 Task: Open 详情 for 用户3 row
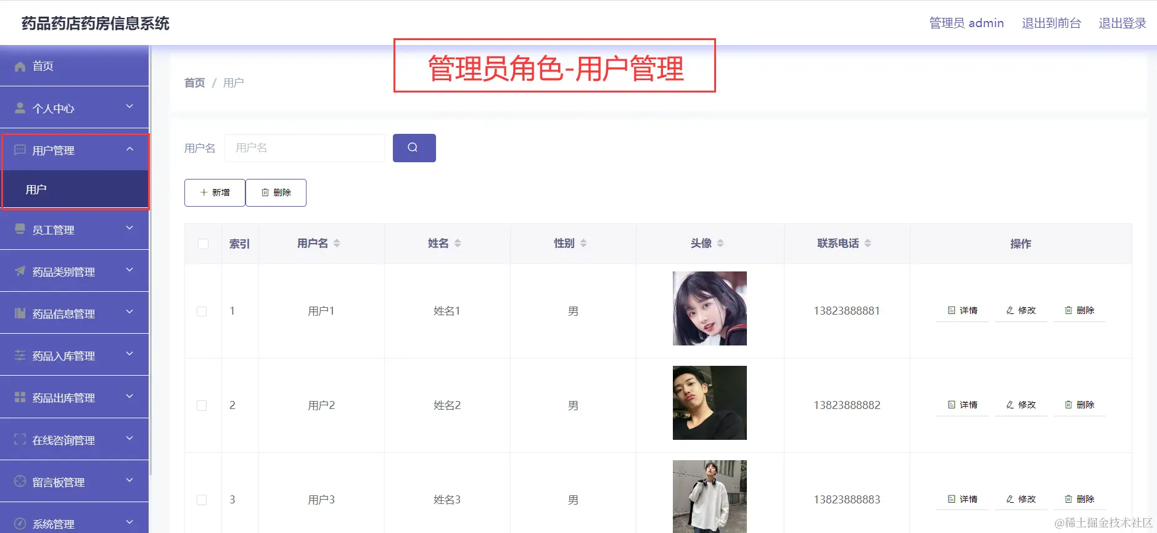(x=962, y=499)
